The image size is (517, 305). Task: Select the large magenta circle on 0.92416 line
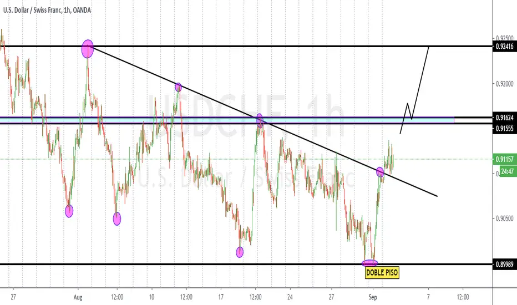(x=88, y=49)
